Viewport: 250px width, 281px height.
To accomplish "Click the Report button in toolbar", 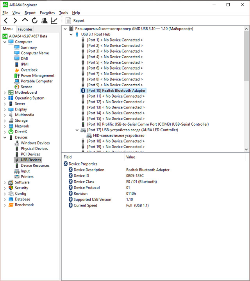I will (75, 21).
